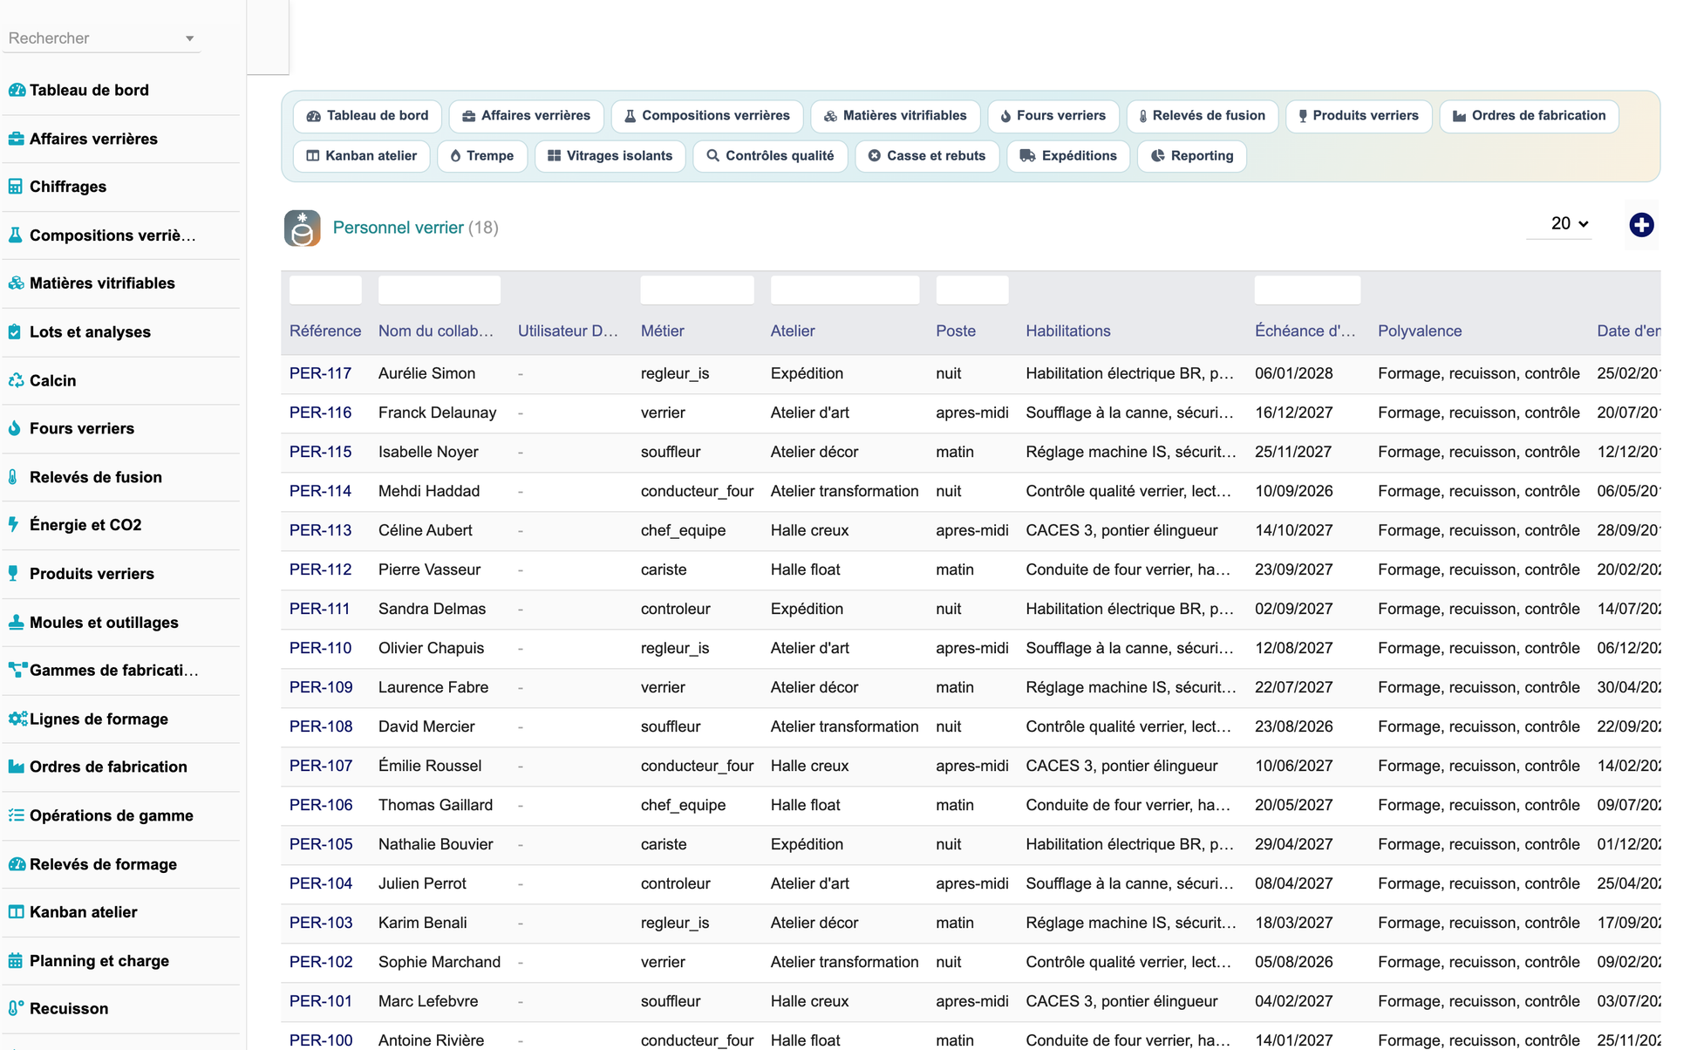Open the Affaires verrières top tab
1697x1050 pixels.
point(526,116)
